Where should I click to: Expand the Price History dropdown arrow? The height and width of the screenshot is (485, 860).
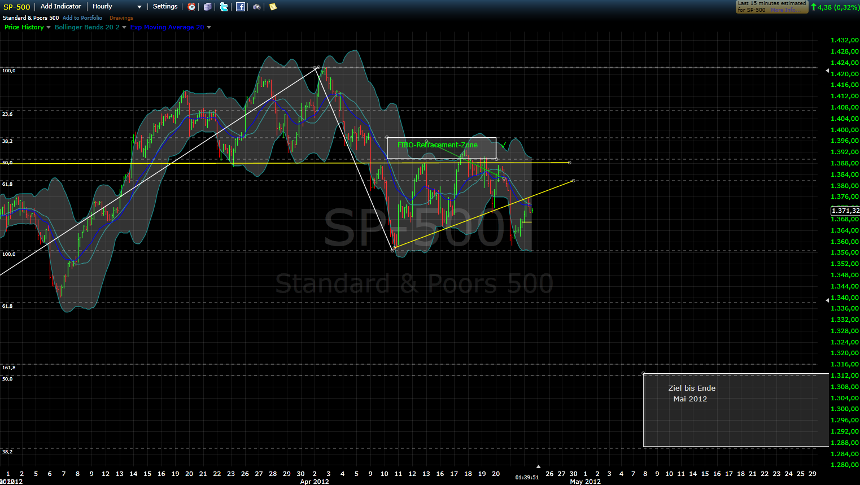pos(49,28)
